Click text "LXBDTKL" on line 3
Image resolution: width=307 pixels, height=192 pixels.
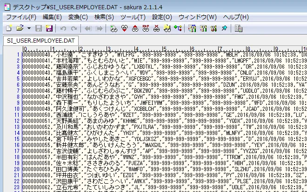[144, 67]
